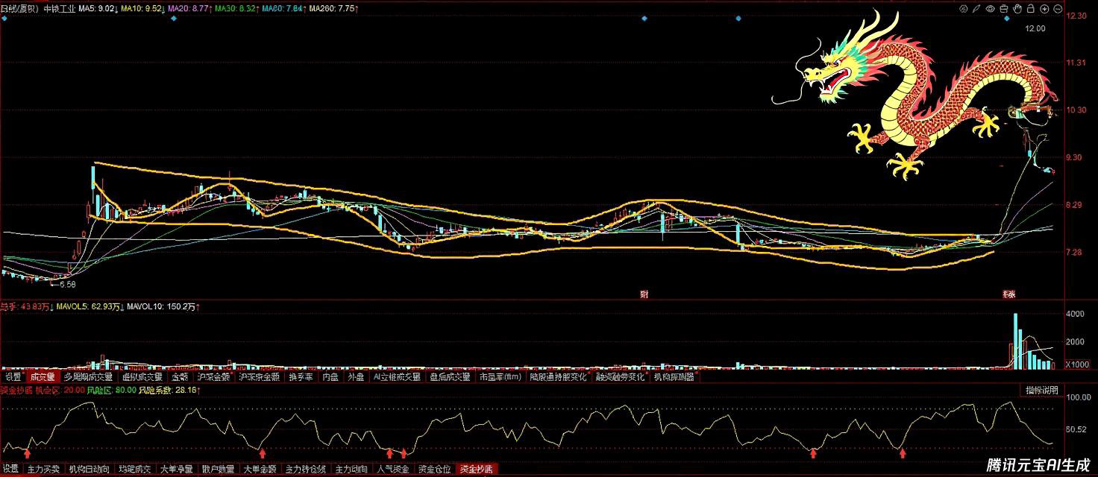This screenshot has width=1098, height=477.
Task: Click the 指标说明 button
Action: (1041, 391)
